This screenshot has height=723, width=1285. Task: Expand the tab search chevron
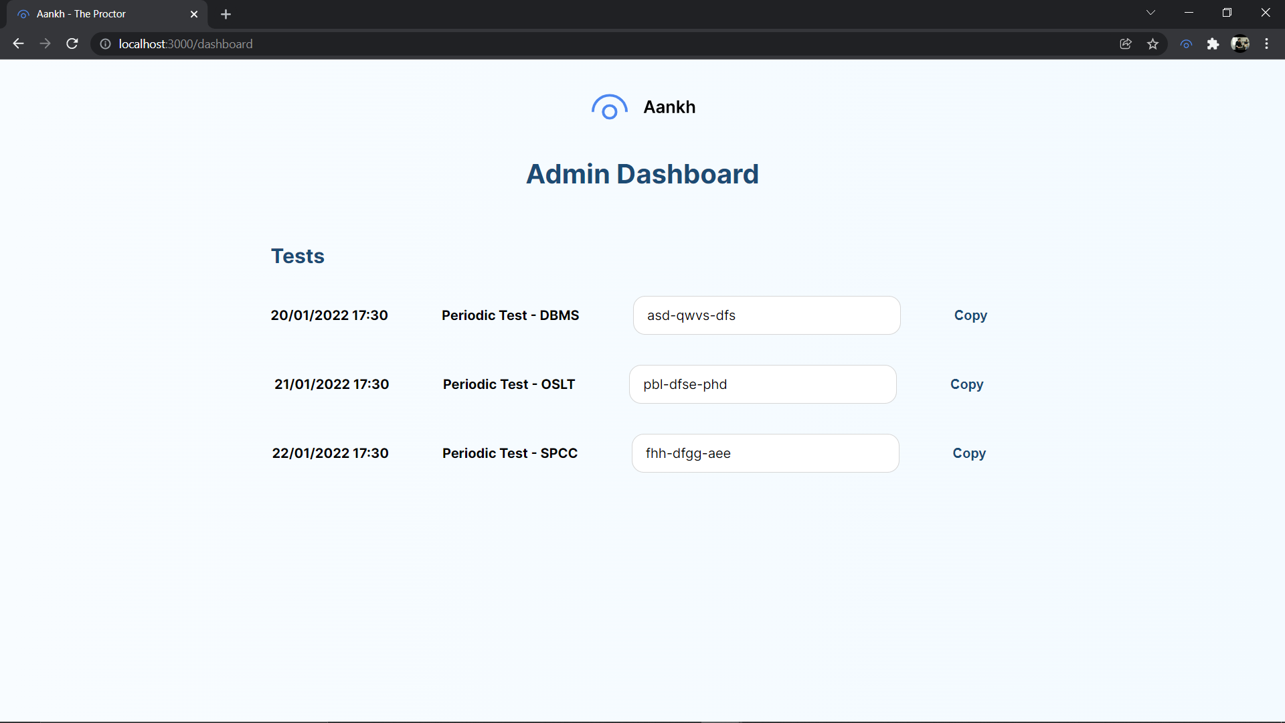pos(1150,13)
